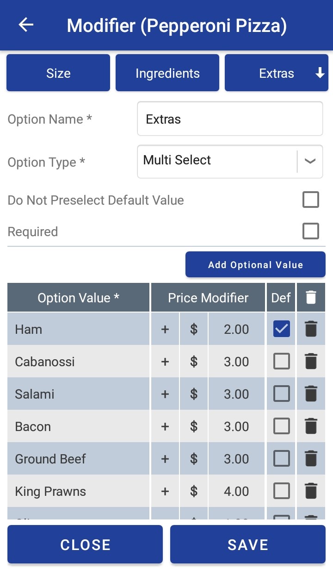Tap the back arrow in the header

(26, 25)
